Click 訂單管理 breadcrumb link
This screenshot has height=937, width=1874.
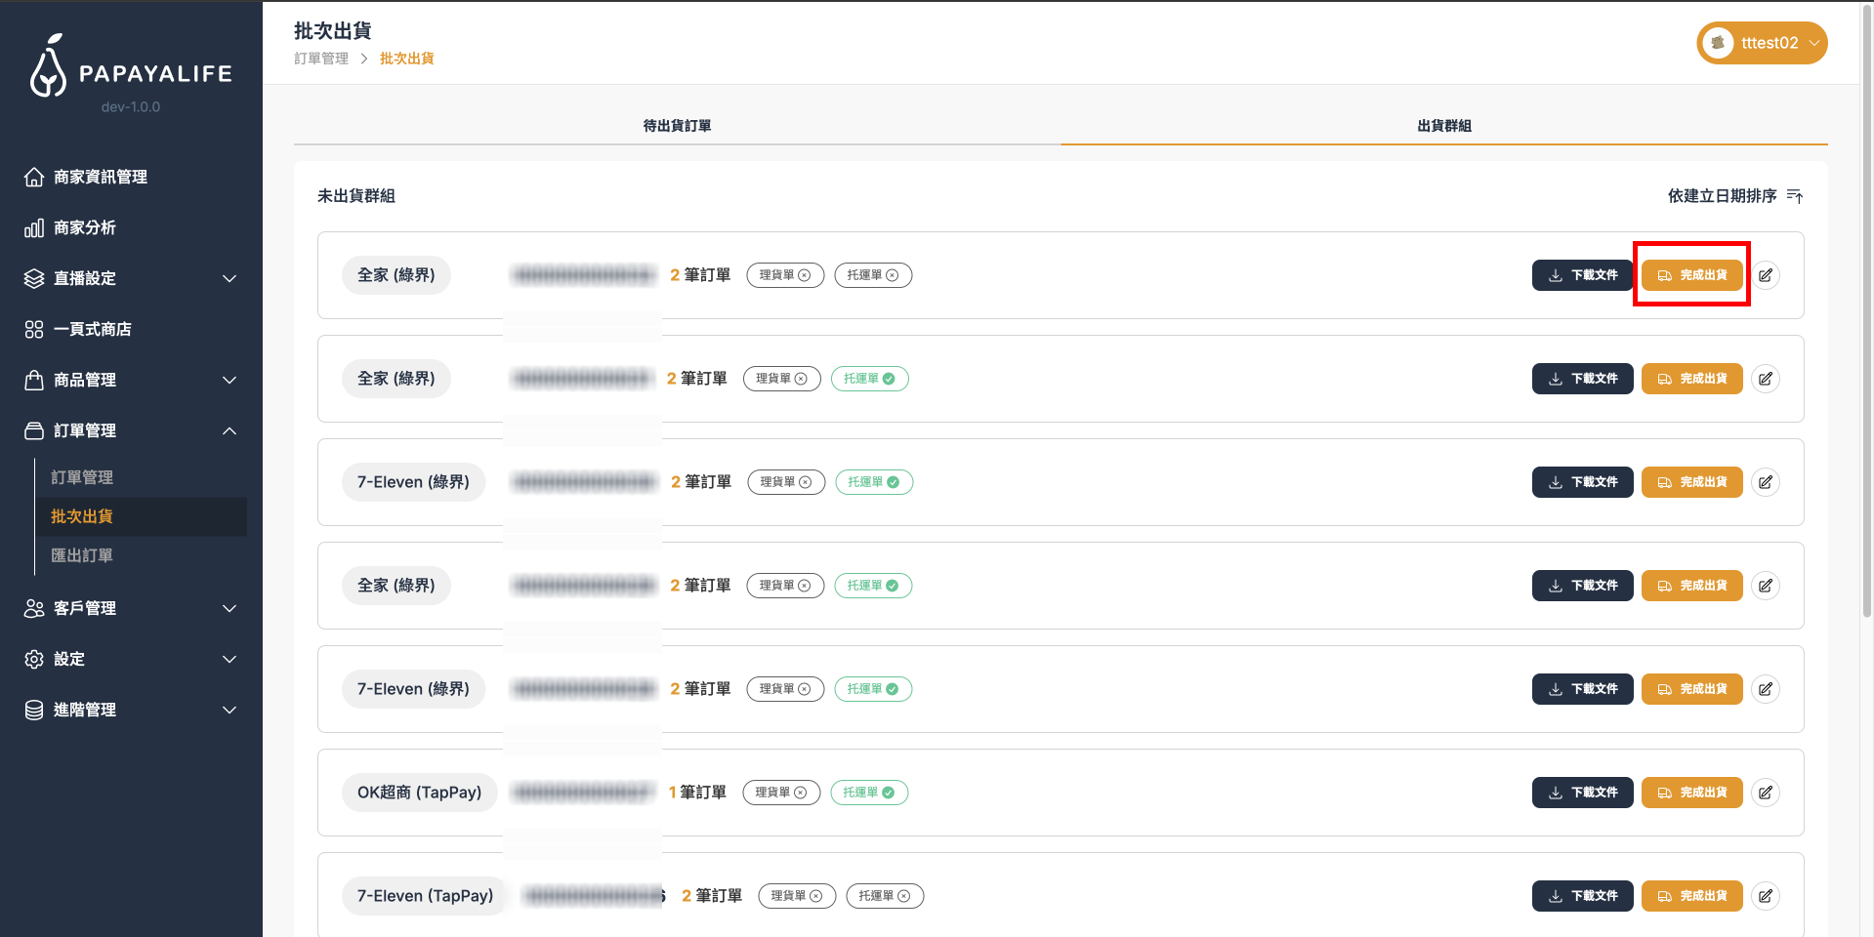coord(321,59)
